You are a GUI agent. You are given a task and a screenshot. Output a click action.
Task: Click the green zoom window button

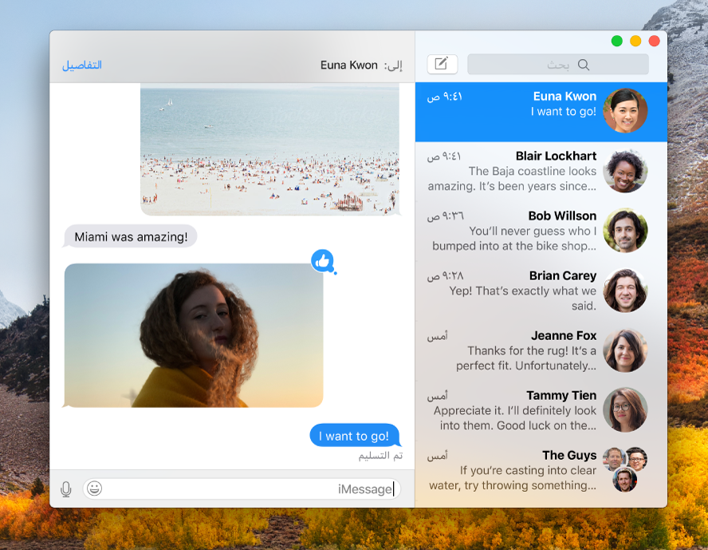[617, 42]
